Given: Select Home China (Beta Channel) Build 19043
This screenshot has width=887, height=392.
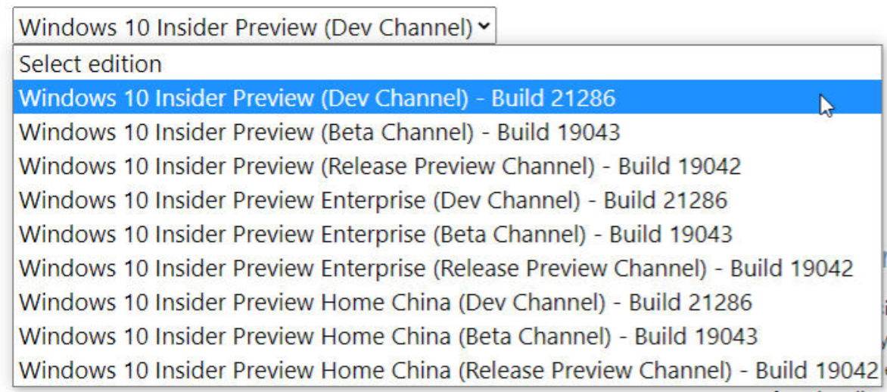Looking at the screenshot, I should 388,337.
